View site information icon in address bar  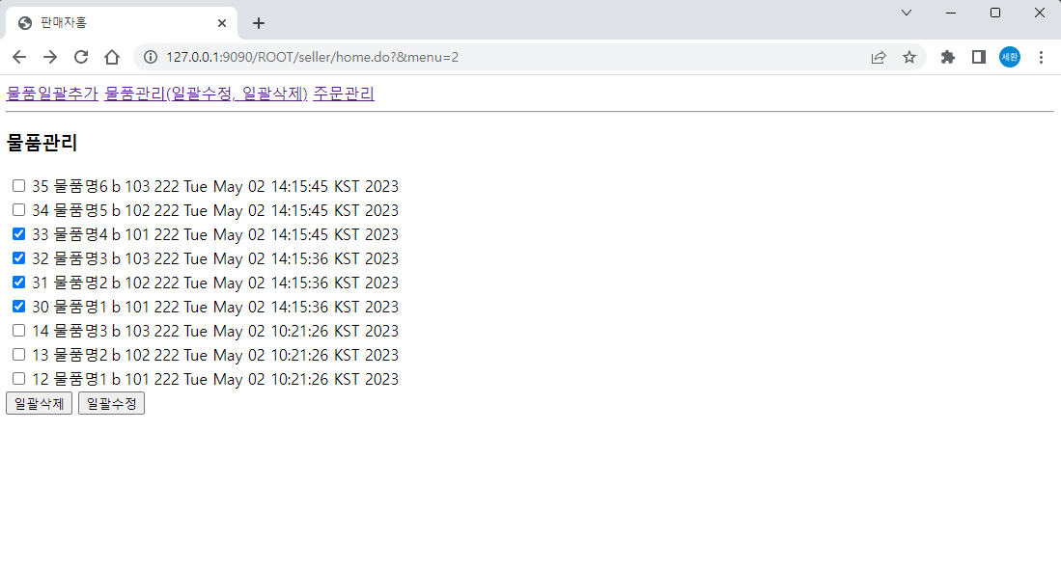[151, 58]
